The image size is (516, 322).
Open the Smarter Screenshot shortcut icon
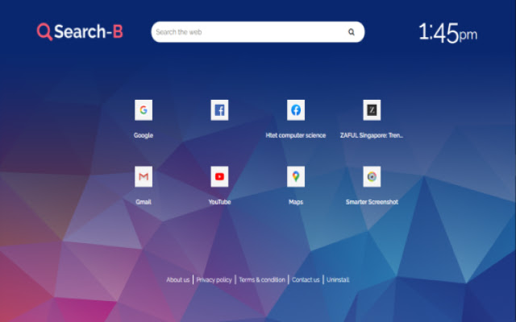point(372,176)
